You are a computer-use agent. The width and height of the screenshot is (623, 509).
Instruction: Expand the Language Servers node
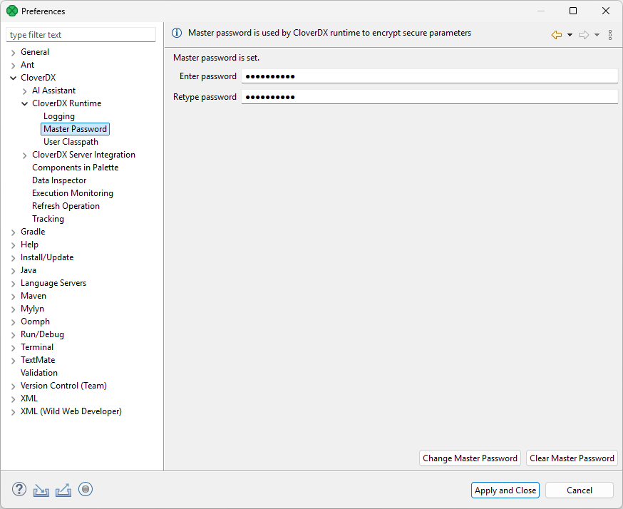tap(13, 283)
